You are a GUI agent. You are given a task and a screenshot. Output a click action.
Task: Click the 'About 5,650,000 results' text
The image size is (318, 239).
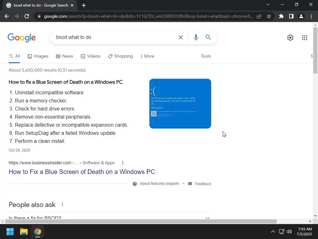point(47,70)
